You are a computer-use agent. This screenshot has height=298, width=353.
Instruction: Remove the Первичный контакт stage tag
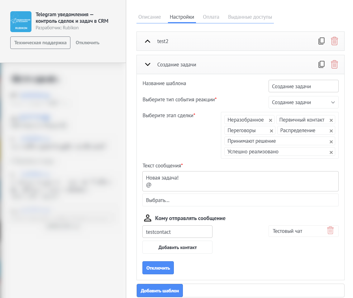click(x=331, y=120)
